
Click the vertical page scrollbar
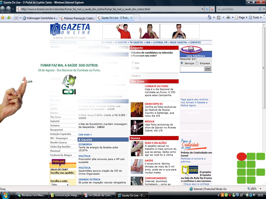pyautogui.click(x=264, y=68)
